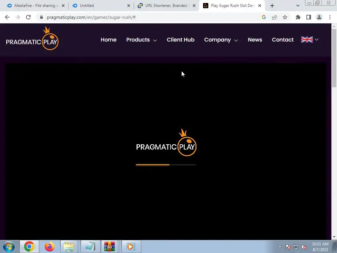Click the Pragmatic Play header logo
Viewport: 337px width, 253px height.
click(32, 38)
